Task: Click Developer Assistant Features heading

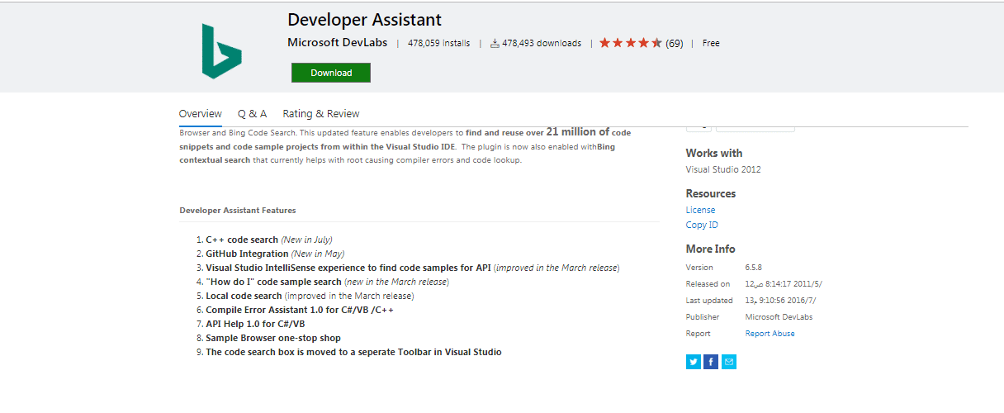Action: tap(238, 211)
